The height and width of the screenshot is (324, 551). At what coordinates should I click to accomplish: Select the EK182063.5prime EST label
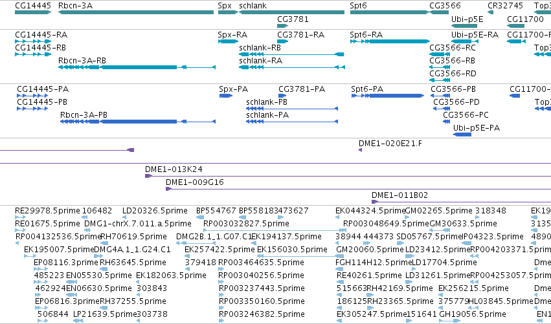tap(171, 276)
